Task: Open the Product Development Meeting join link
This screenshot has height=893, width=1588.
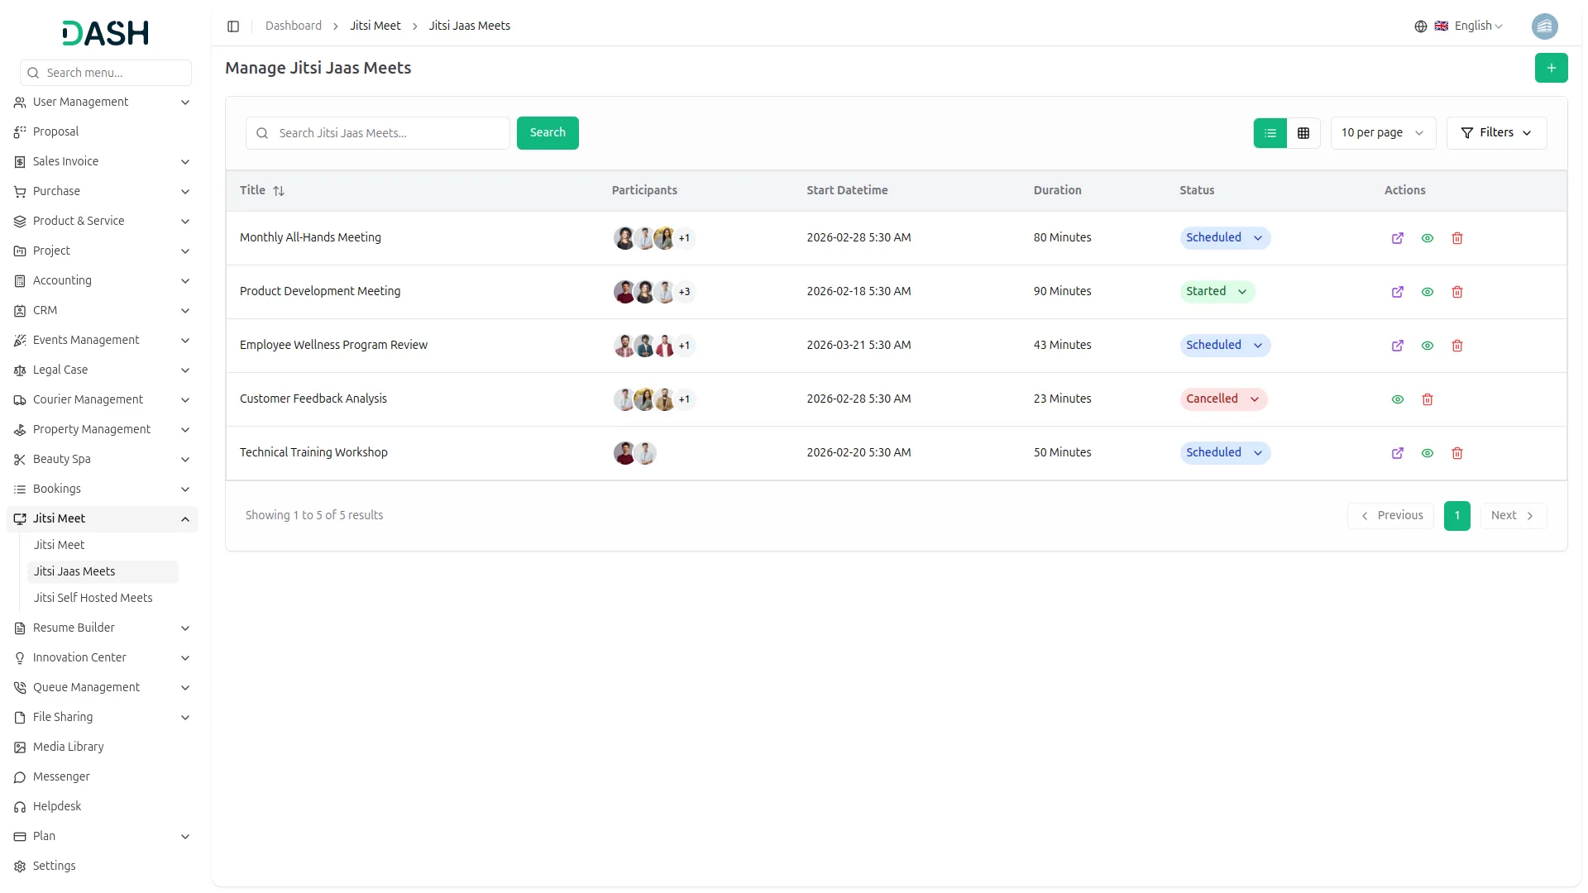Action: tap(1397, 292)
